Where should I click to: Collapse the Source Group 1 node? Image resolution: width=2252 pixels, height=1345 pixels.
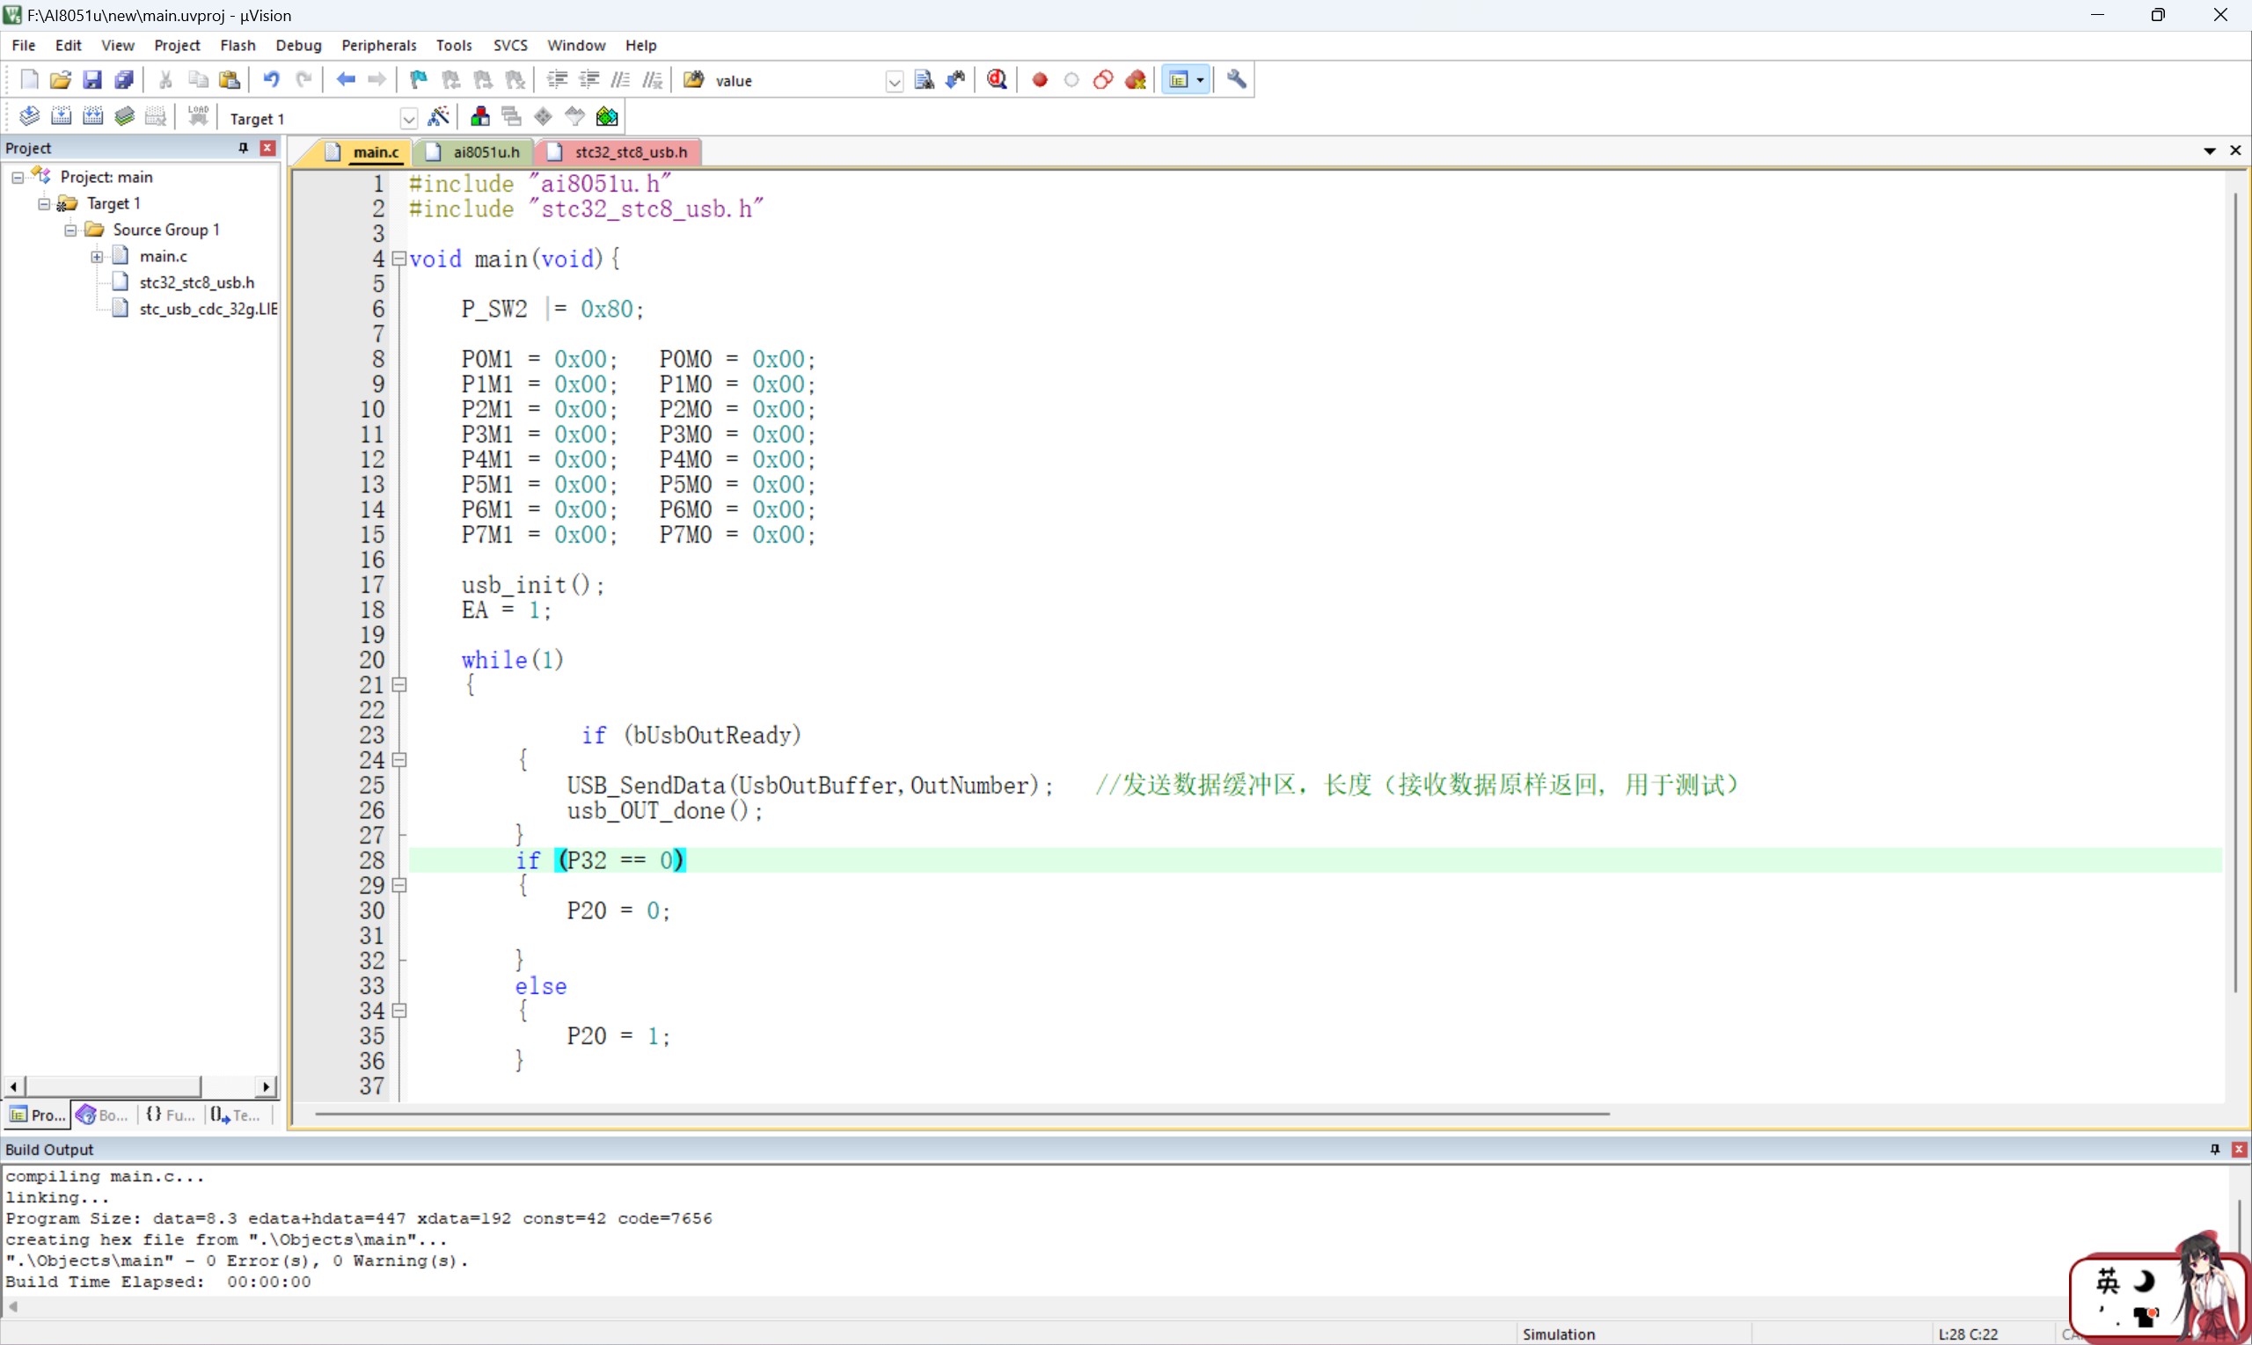(69, 230)
